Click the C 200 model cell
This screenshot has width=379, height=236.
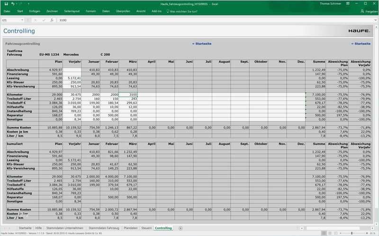pyautogui.click(x=105, y=54)
